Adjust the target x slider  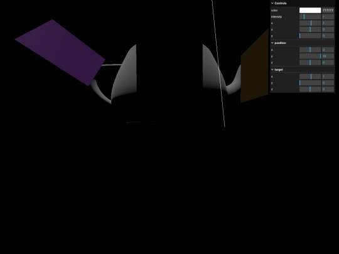click(x=310, y=77)
